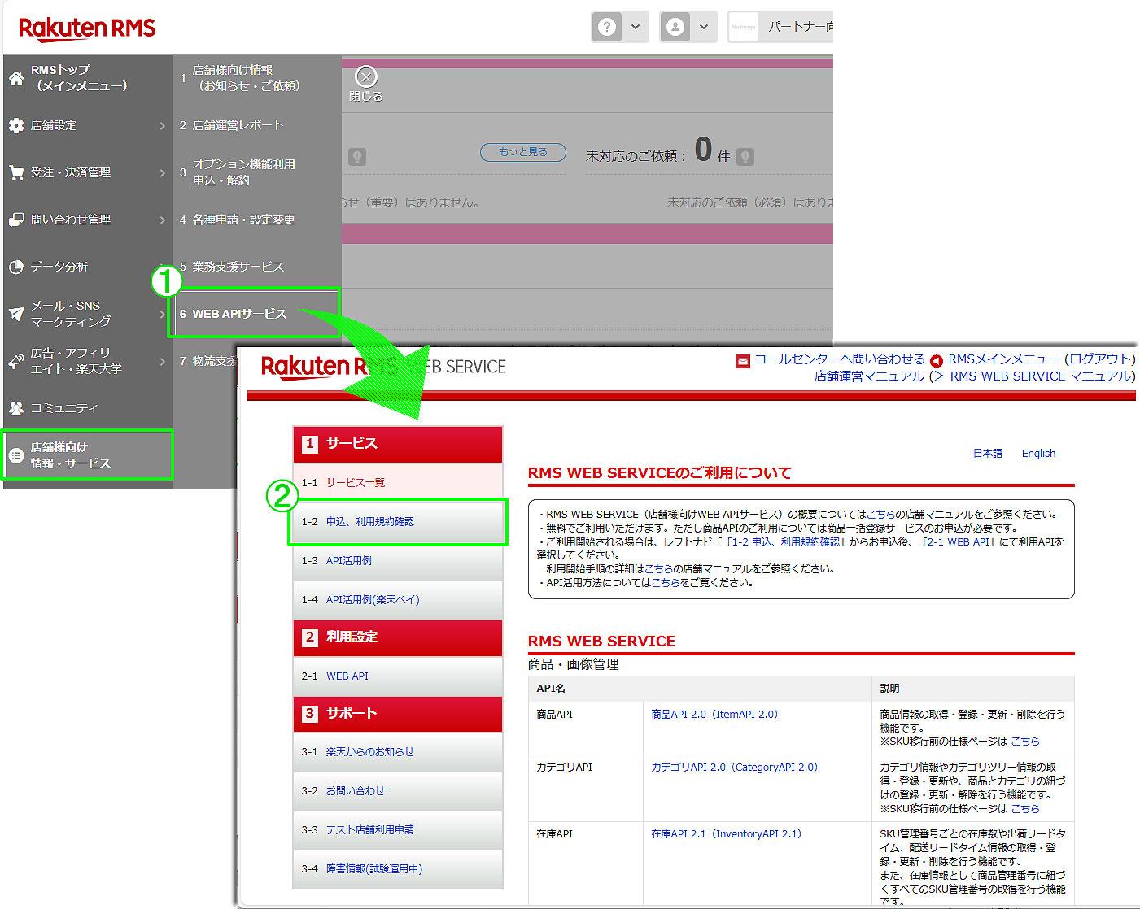
Task: Switch language to English
Action: [1038, 454]
